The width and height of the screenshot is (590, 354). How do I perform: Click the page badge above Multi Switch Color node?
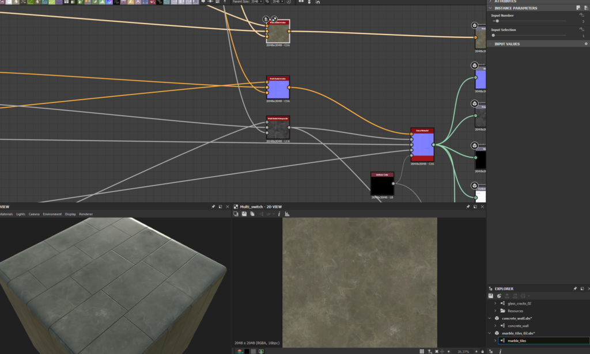click(x=266, y=19)
